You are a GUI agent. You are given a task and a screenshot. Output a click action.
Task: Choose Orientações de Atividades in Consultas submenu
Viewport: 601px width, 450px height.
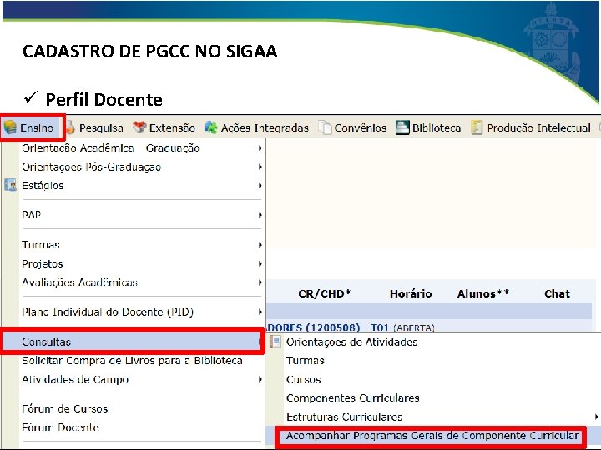(x=351, y=342)
